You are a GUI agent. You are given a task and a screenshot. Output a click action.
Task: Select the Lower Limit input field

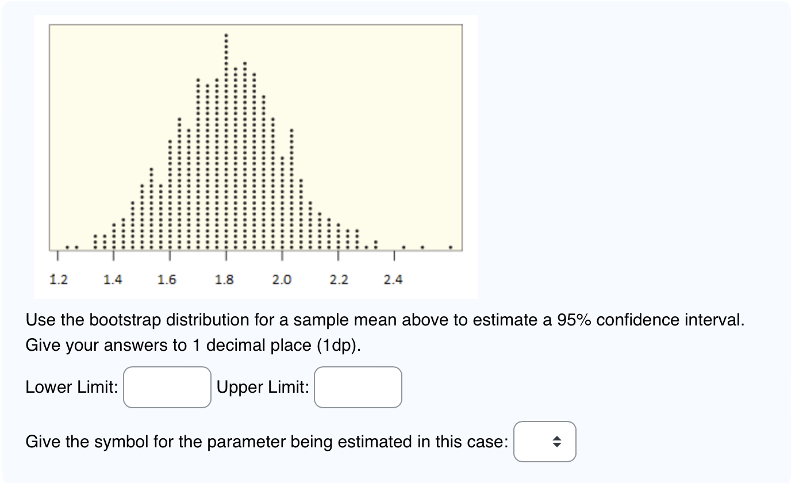[167, 387]
